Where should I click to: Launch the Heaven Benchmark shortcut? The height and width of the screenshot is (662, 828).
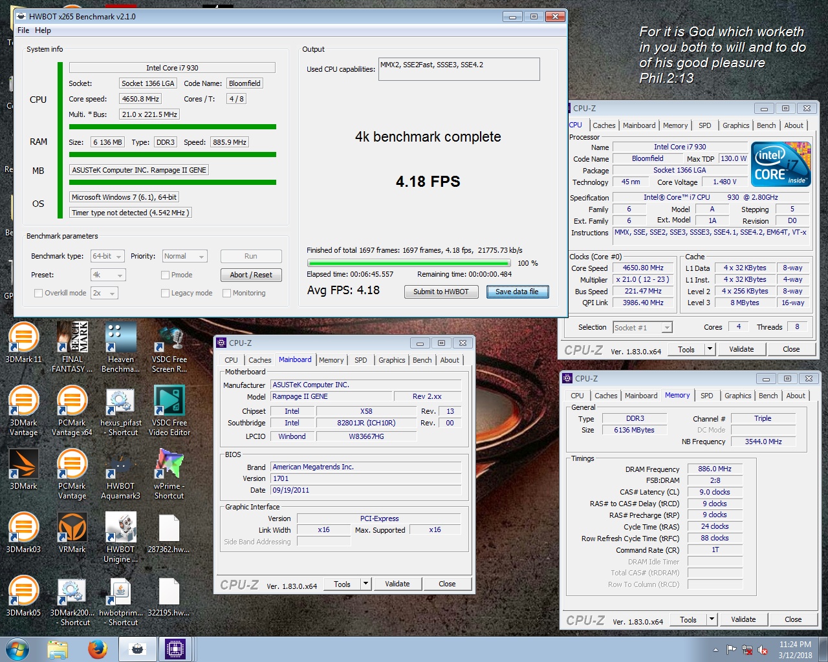121,347
